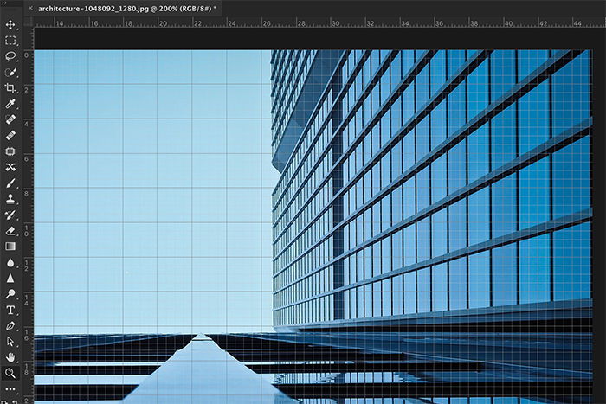Image resolution: width=606 pixels, height=404 pixels.
Task: Click the horizontal ruler at mark 44
Action: tap(577, 23)
